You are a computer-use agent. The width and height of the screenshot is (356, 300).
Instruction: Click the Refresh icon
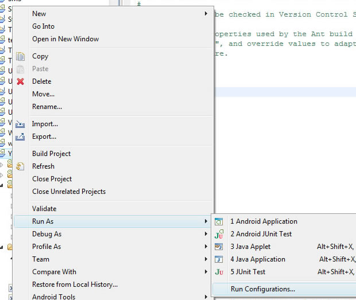click(x=21, y=166)
